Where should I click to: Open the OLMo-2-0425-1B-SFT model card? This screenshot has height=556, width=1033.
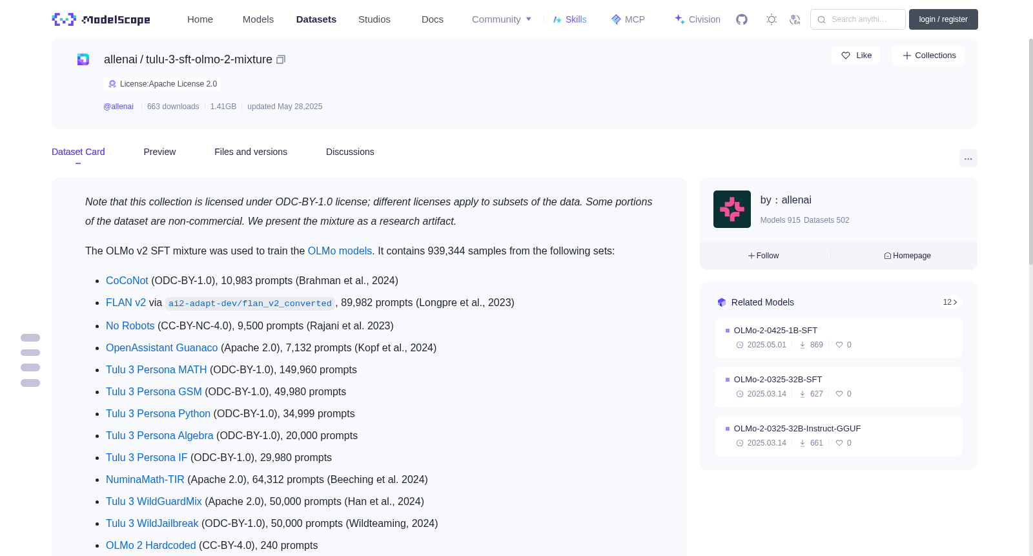click(x=838, y=338)
